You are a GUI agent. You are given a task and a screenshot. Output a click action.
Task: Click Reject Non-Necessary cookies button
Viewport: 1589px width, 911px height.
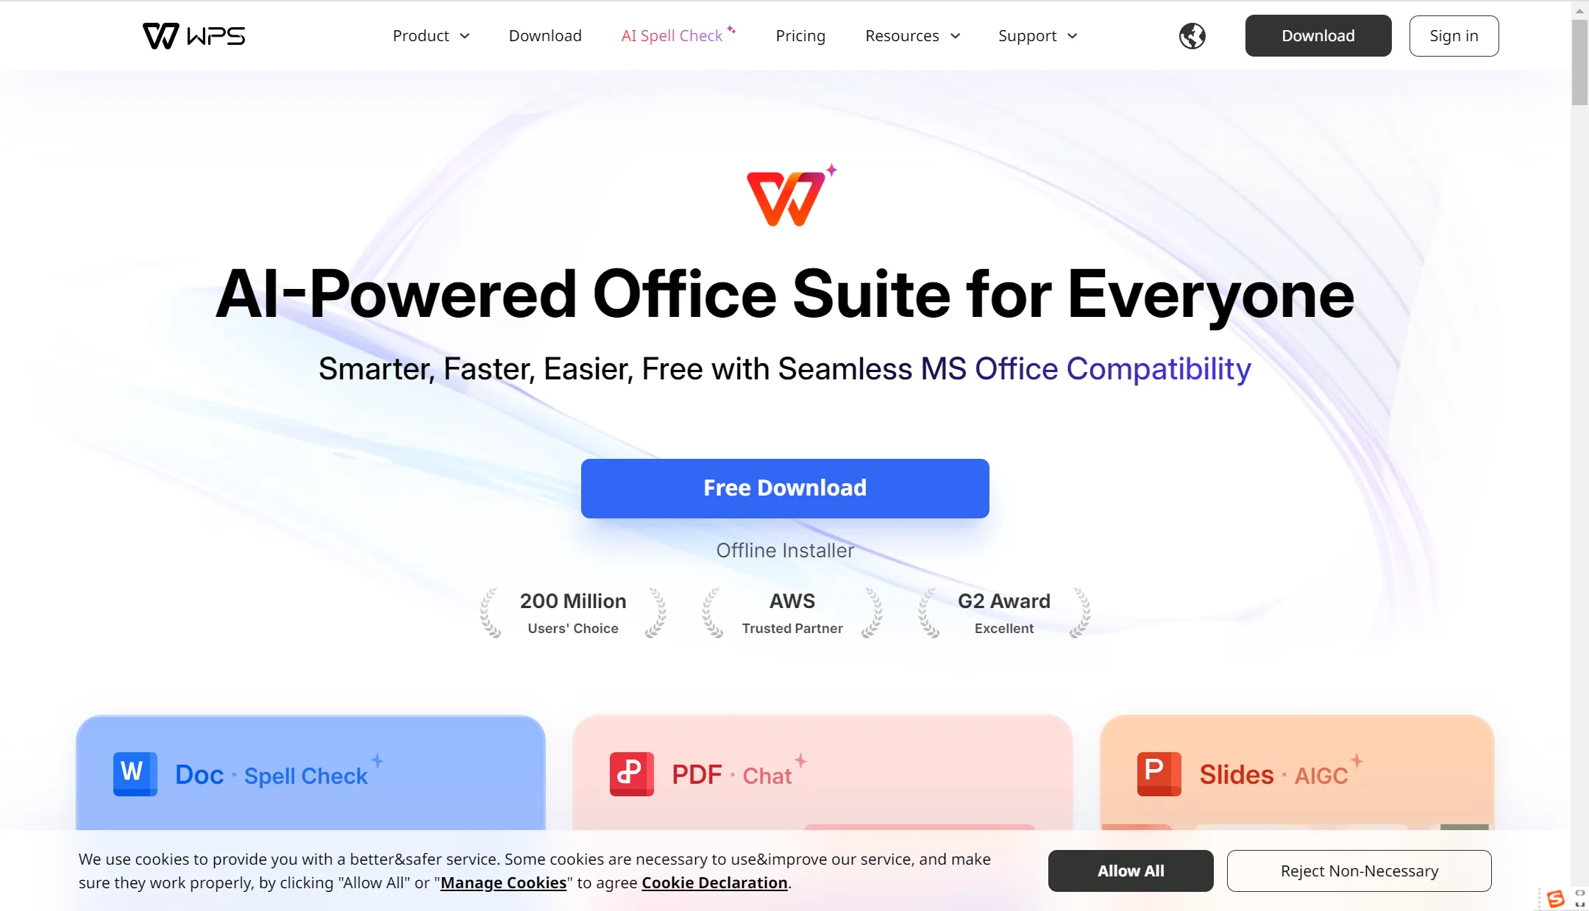click(x=1359, y=870)
